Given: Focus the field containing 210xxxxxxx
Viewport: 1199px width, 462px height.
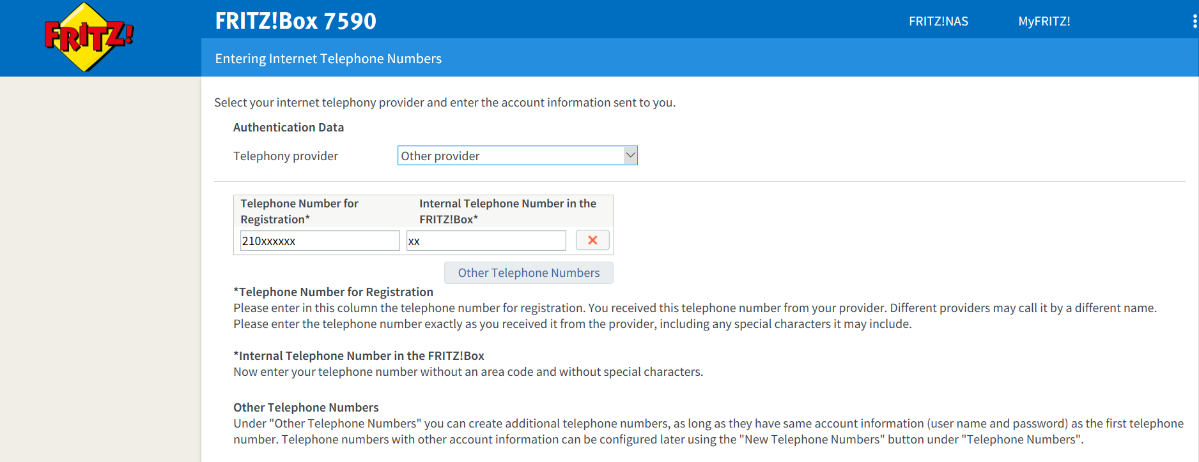Looking at the screenshot, I should 320,241.
